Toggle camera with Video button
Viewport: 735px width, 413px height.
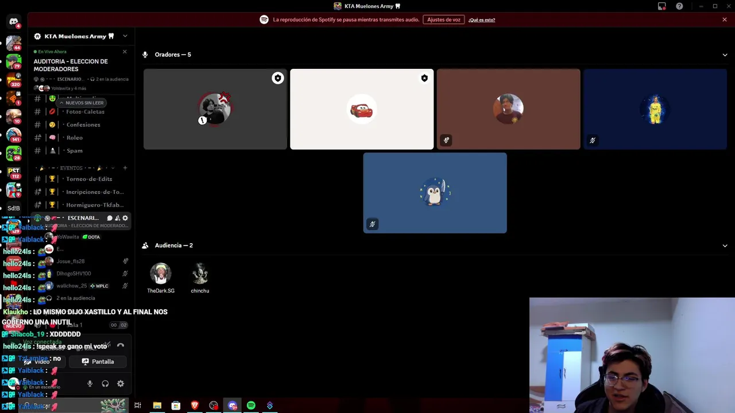(37, 362)
